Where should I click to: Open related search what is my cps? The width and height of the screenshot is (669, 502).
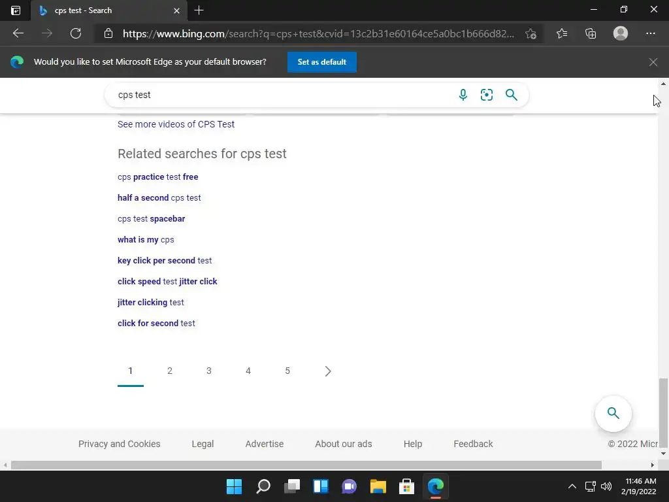click(146, 239)
